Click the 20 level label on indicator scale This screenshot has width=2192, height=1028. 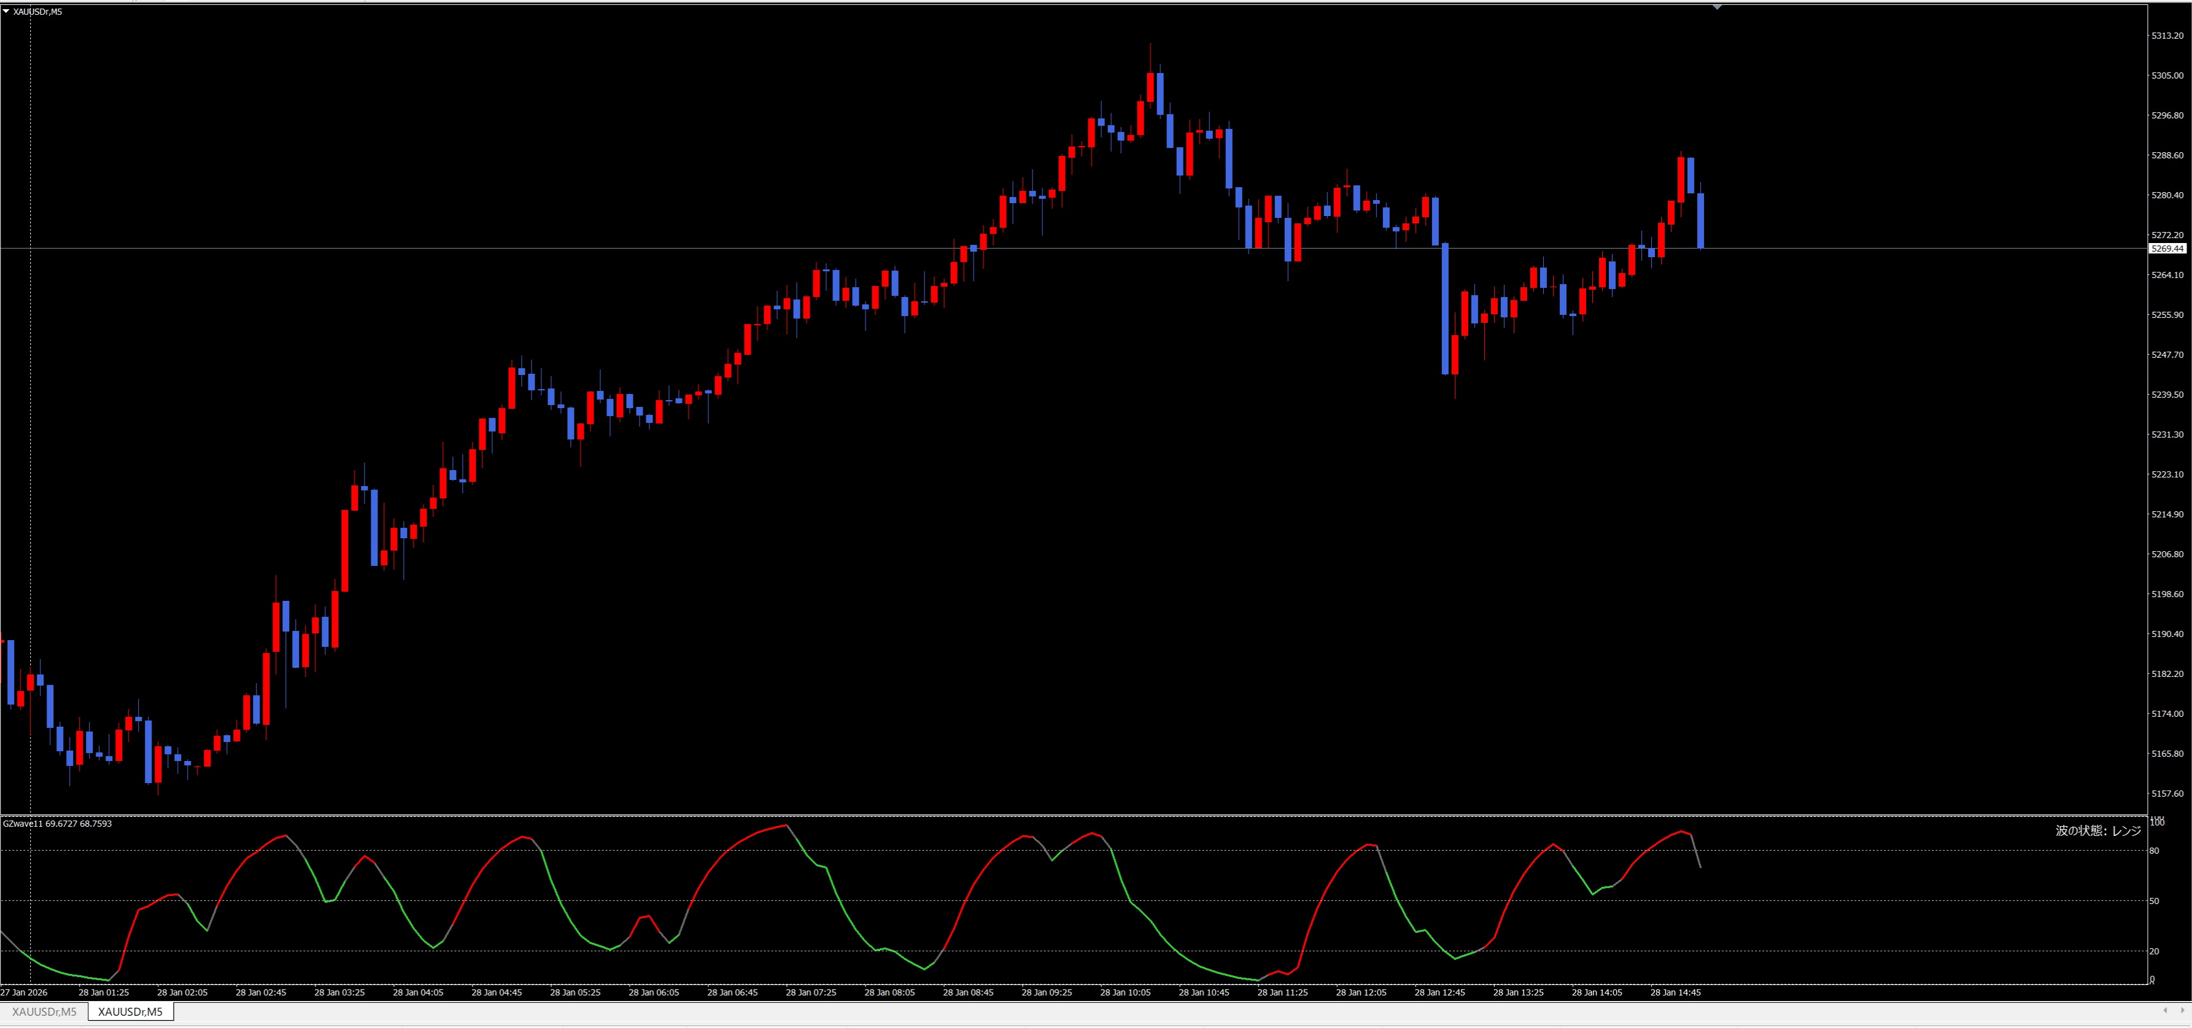(2154, 951)
